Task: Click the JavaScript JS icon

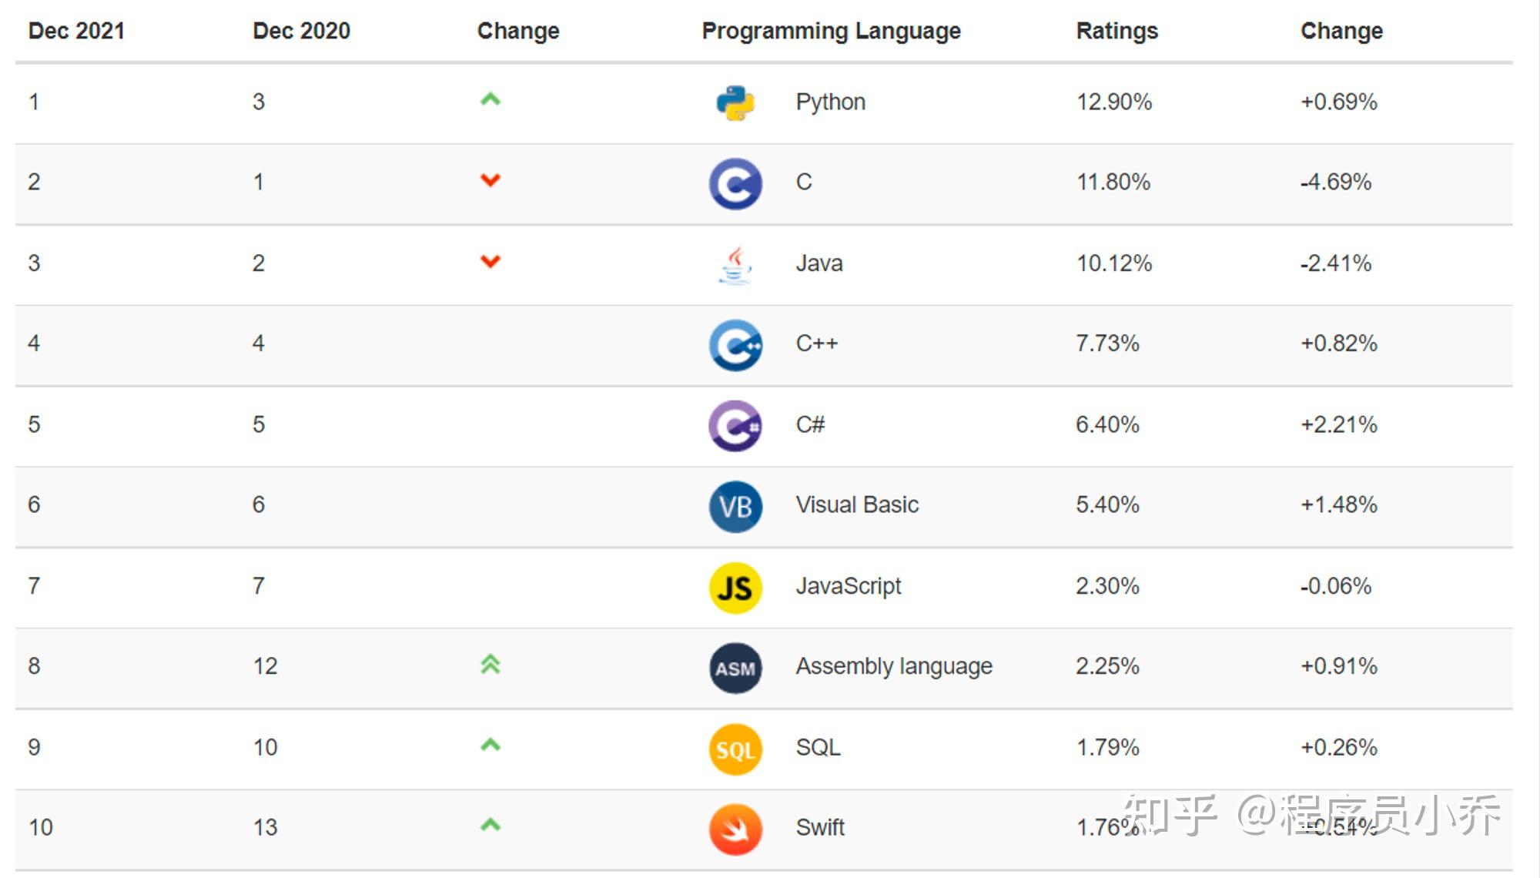Action: pos(735,588)
